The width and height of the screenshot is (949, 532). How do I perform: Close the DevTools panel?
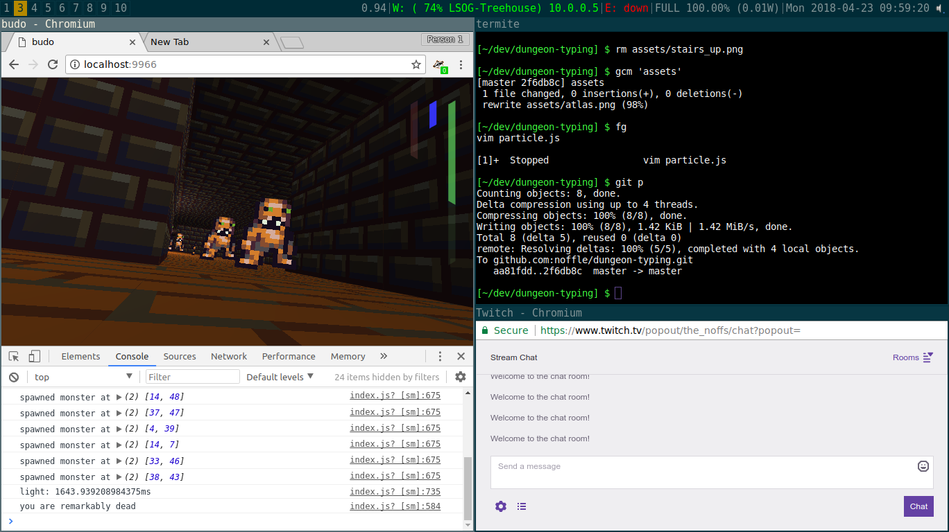click(461, 357)
